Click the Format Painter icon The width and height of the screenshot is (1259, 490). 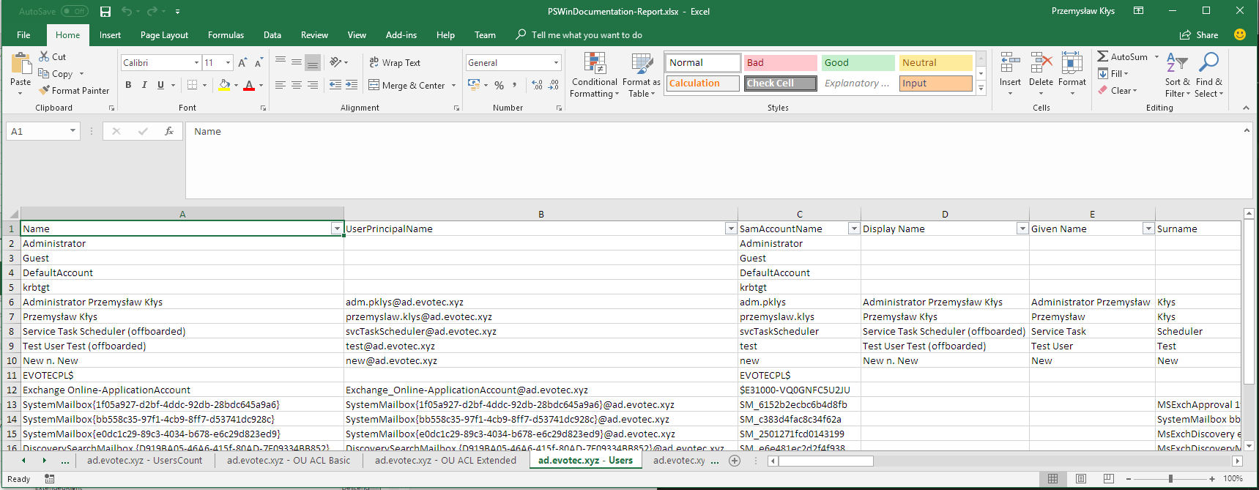[45, 91]
